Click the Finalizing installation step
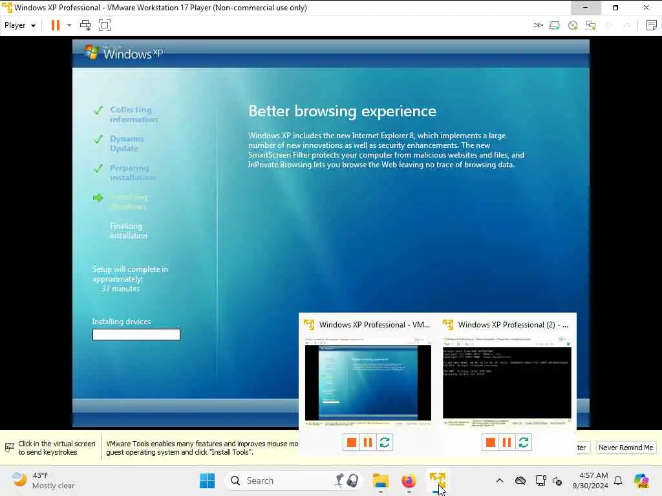This screenshot has width=662, height=496. tap(129, 231)
